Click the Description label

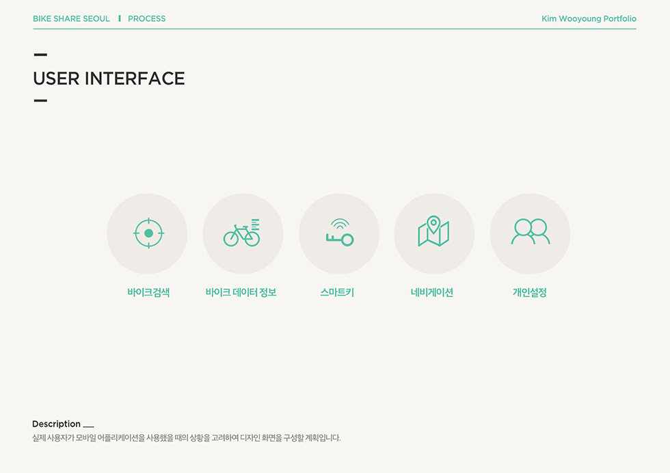tap(56, 424)
